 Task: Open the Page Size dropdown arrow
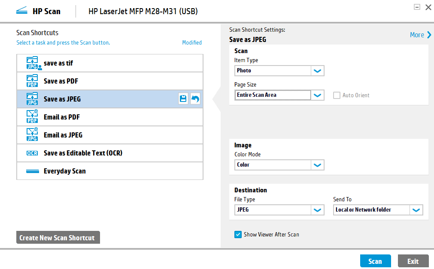click(318, 95)
